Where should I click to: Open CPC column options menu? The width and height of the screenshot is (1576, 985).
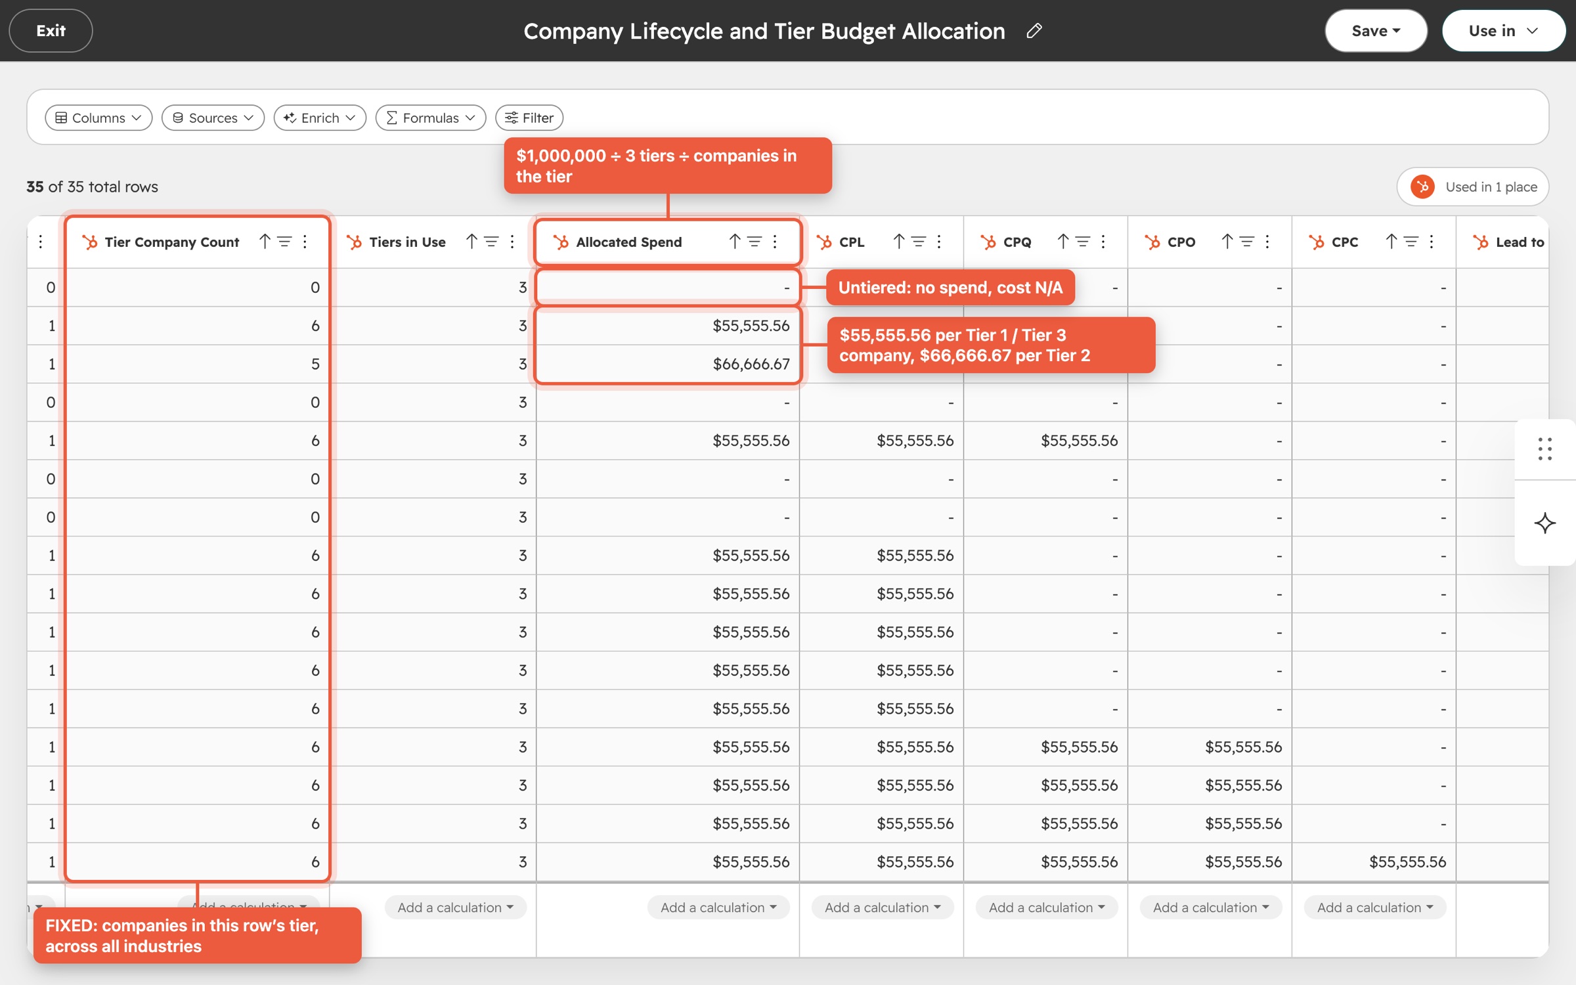1432,242
